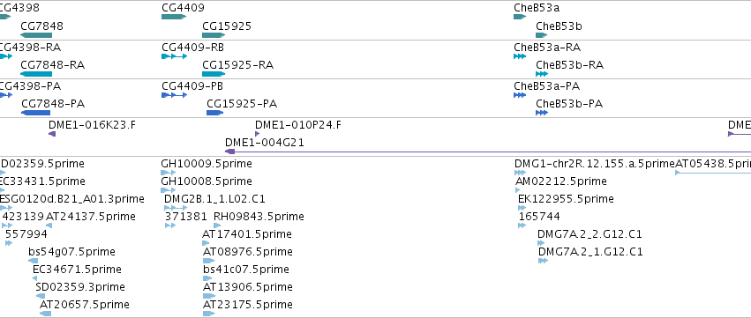This screenshot has height=318, width=751.
Task: Select the CG15925-RA transcript glyph
Action: (214, 74)
